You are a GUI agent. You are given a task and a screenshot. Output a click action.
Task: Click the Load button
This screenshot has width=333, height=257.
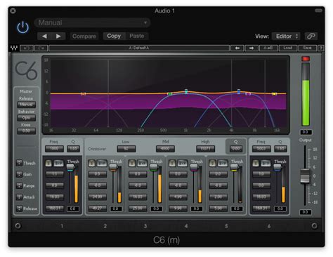[x=288, y=48]
